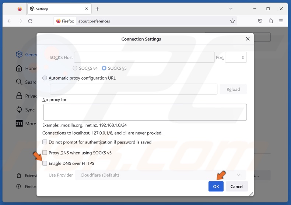Screen dimensions: 291x205
Task: Click the Reload button
Action: tap(233, 89)
